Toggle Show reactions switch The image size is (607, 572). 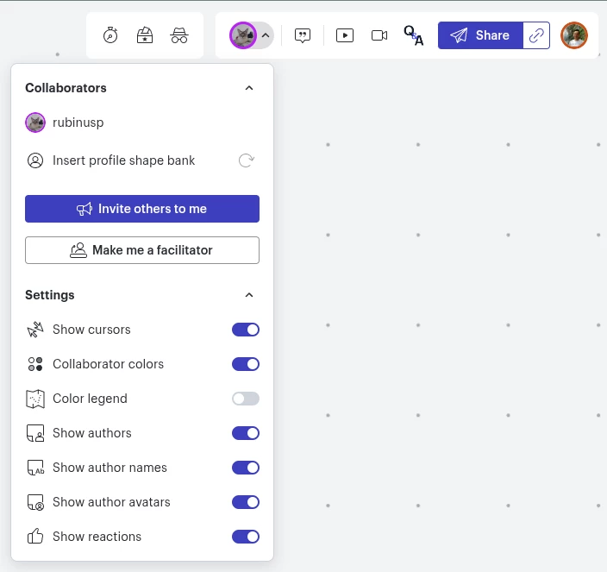click(246, 537)
